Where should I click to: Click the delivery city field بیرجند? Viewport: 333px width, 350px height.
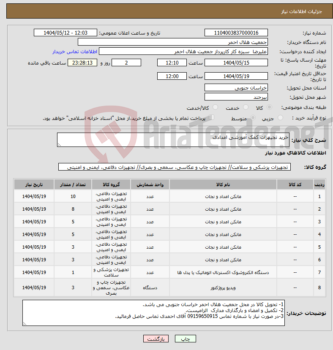(x=236, y=97)
